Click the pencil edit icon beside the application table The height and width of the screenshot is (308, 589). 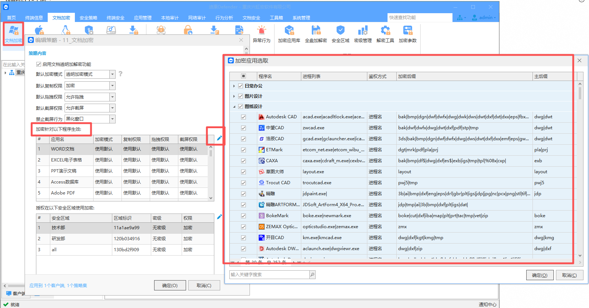click(219, 138)
